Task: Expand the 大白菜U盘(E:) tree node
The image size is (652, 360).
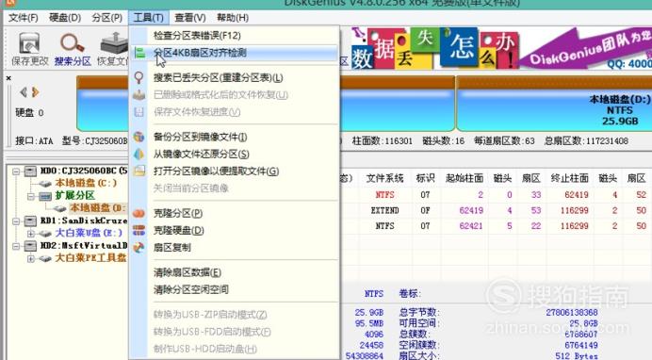Action: pyautogui.click(x=31, y=234)
